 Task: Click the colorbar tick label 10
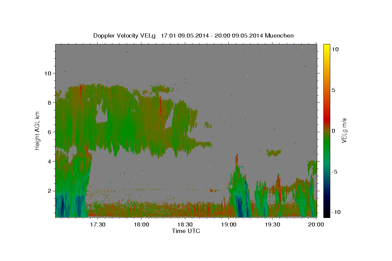coord(335,49)
